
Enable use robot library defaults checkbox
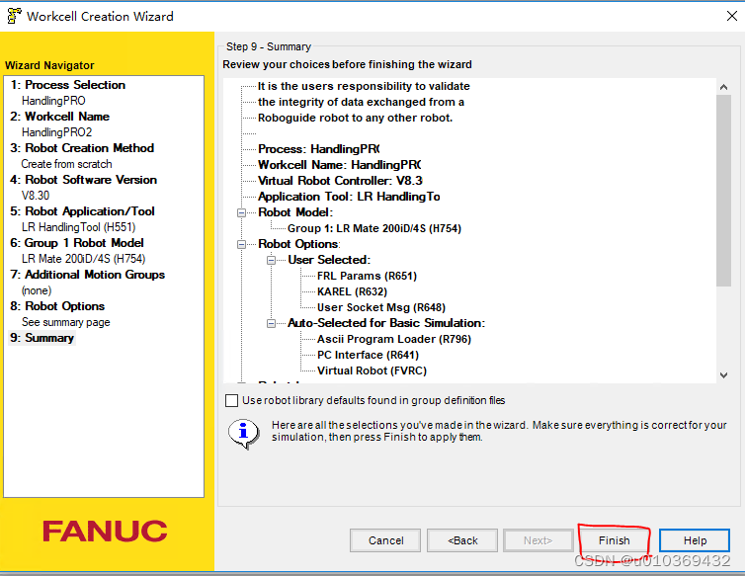click(x=231, y=401)
